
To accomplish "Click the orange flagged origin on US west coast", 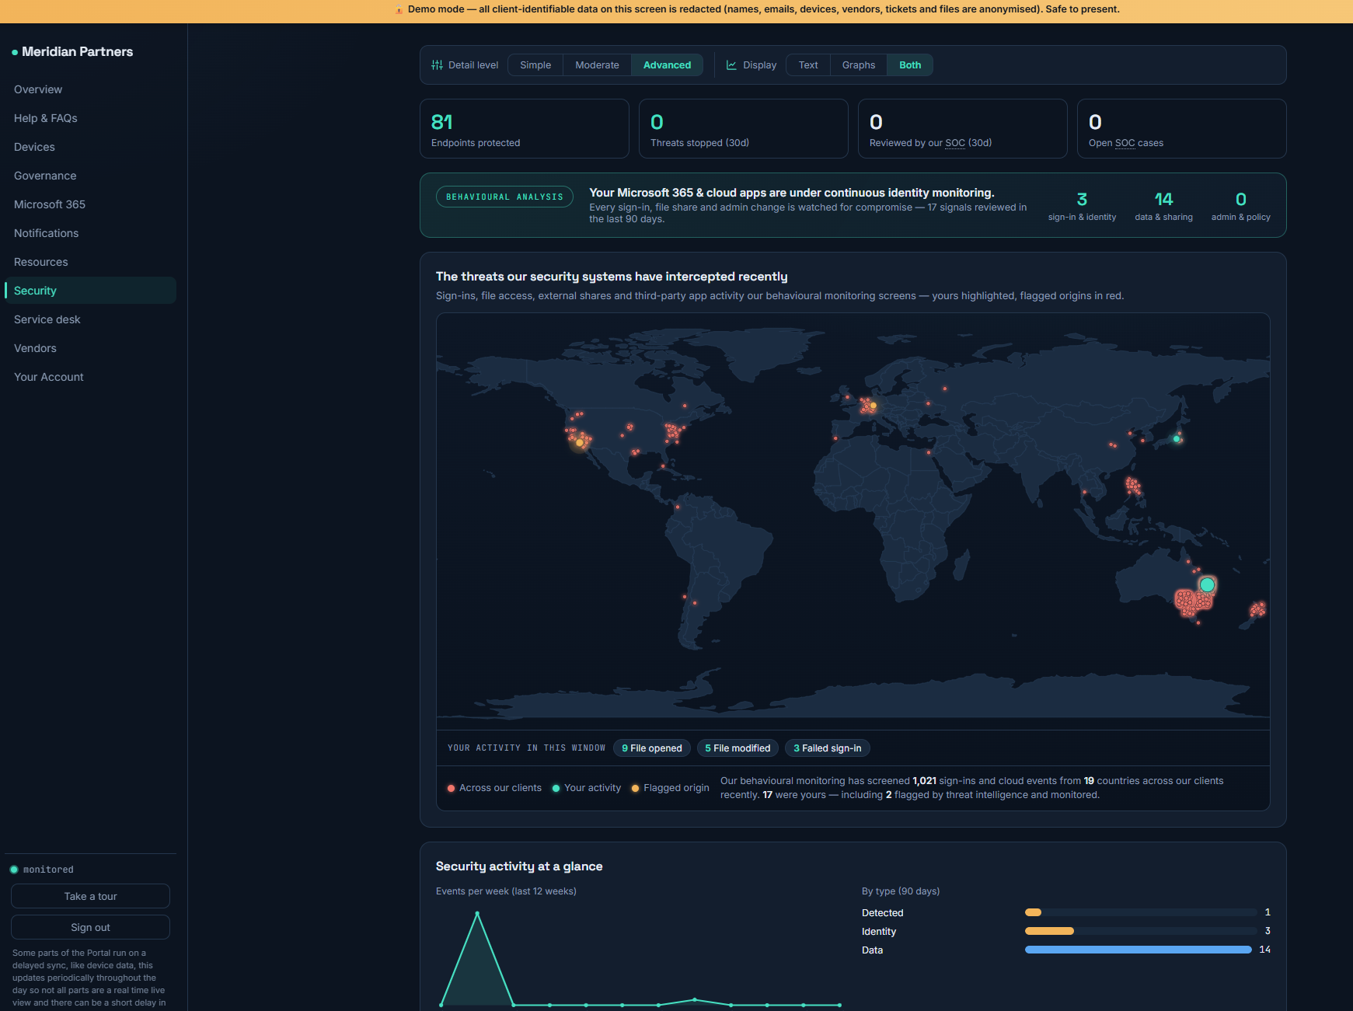I will [x=579, y=443].
